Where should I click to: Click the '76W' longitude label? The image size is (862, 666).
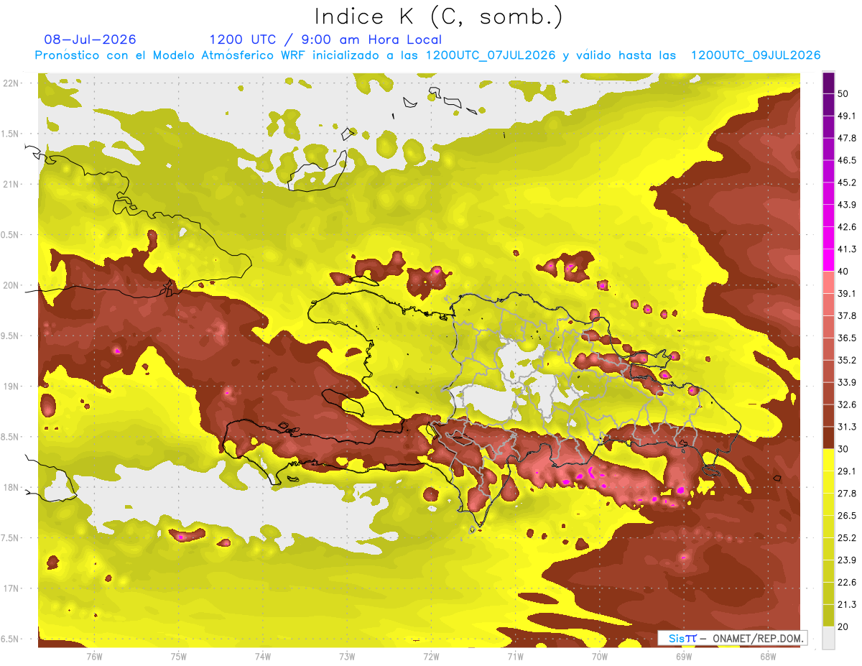point(94,656)
